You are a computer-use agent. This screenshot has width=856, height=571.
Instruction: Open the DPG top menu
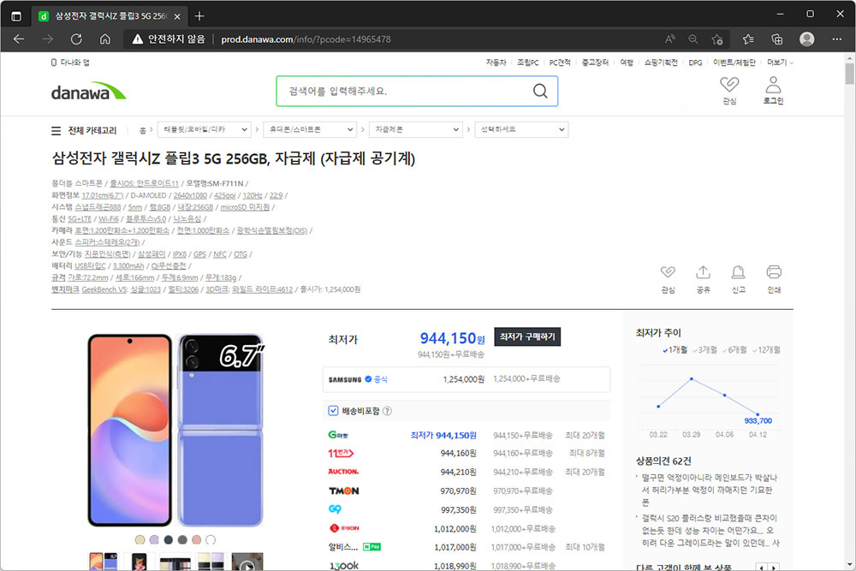pos(695,62)
